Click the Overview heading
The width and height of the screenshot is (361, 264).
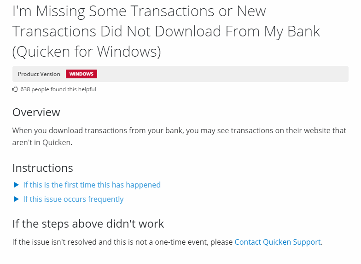point(36,112)
